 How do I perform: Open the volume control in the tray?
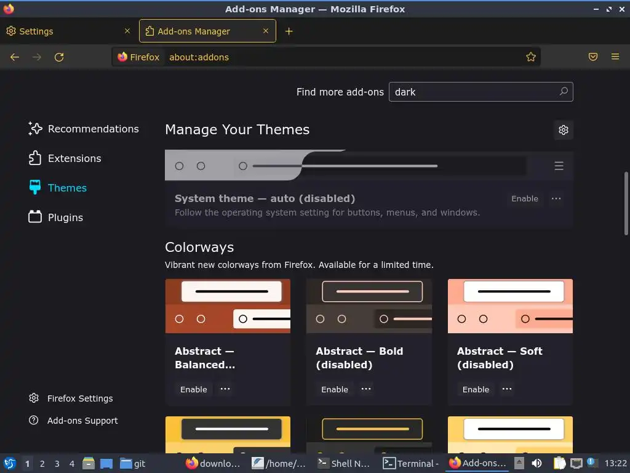coord(536,463)
